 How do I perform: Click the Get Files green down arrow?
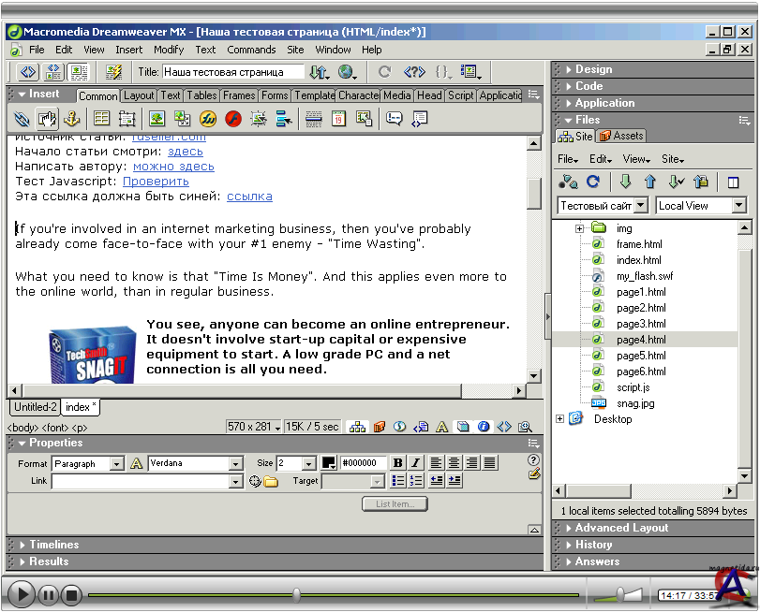click(x=625, y=182)
